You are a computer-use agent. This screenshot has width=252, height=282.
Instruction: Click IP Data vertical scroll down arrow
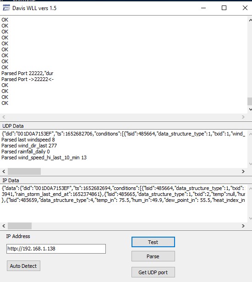coord(250,218)
